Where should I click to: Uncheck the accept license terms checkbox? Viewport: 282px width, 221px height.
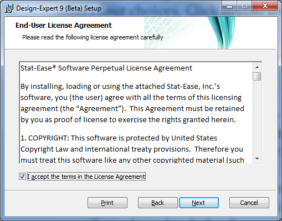coord(22,177)
